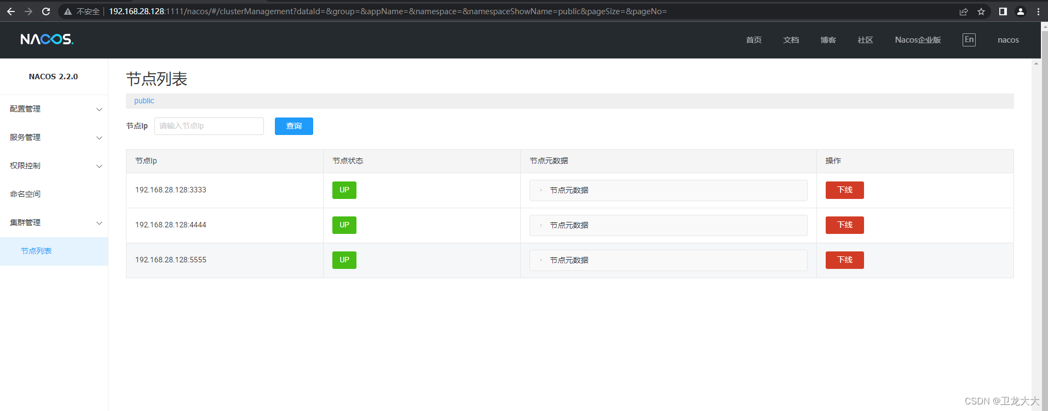Take node 192.168.28.128:5555 offline with 下线

845,260
